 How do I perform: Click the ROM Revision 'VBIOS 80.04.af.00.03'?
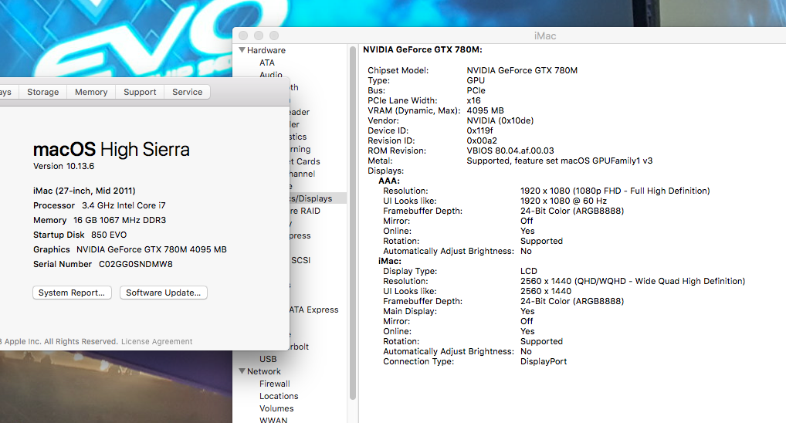[x=510, y=151]
